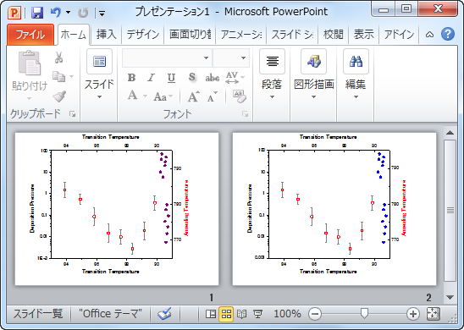Open the フォント dialog launcher
464x330 pixels.
click(x=245, y=114)
